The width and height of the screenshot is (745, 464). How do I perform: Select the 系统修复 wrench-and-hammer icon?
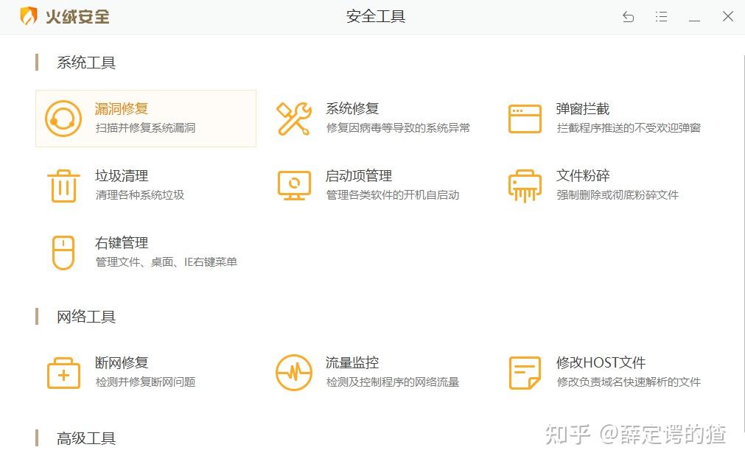click(293, 118)
